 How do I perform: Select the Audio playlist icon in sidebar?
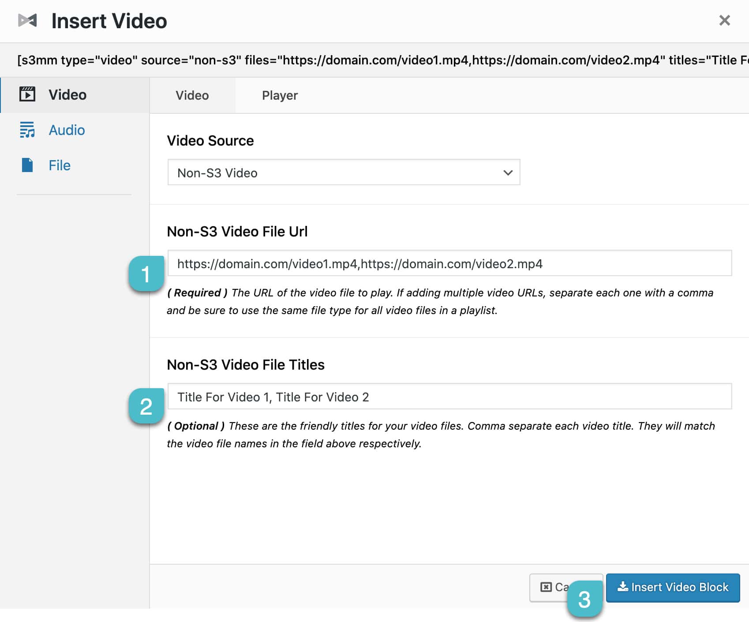(x=27, y=130)
